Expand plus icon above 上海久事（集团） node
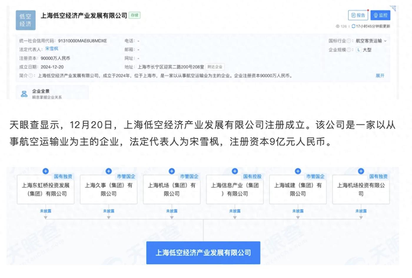 point(109,171)
